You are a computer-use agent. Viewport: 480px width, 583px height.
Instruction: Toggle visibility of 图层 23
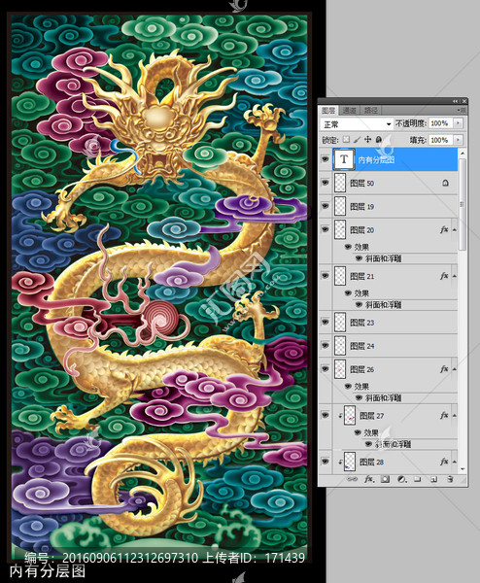pyautogui.click(x=326, y=322)
